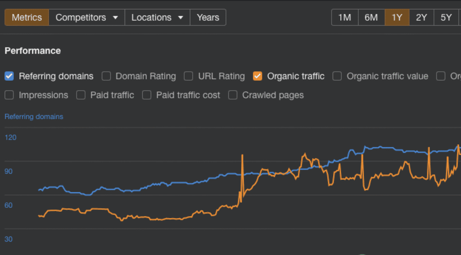Open the Competitors dropdown
Viewport: 461px width, 255px height.
click(x=86, y=18)
